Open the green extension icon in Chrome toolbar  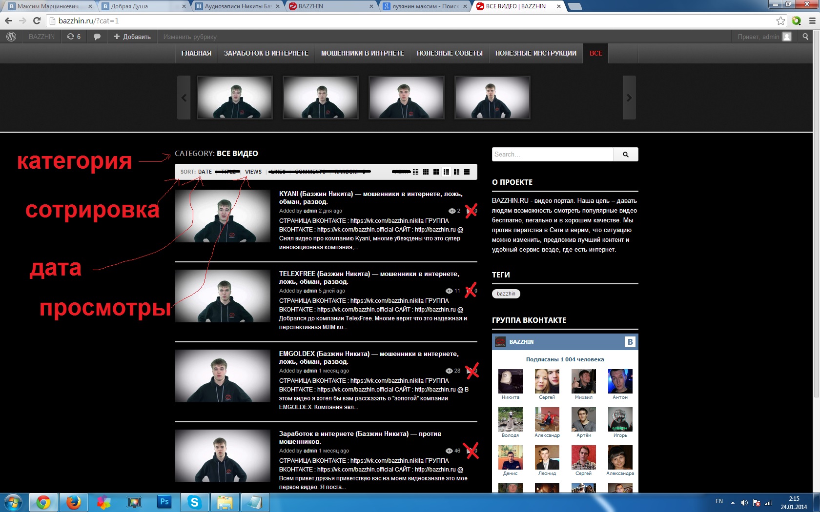click(797, 20)
